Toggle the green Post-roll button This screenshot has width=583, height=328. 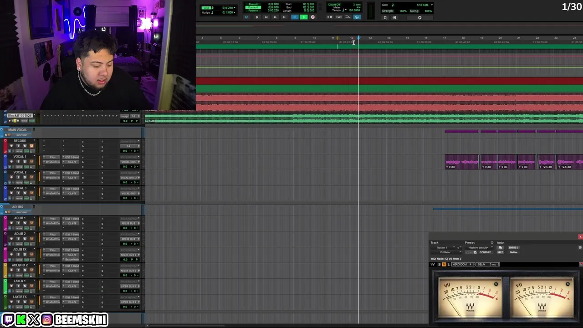(x=252, y=7)
